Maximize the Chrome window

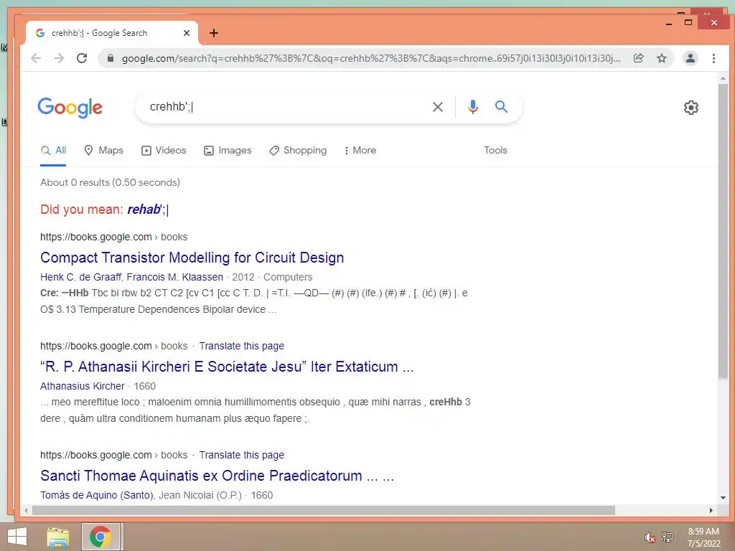[x=688, y=22]
